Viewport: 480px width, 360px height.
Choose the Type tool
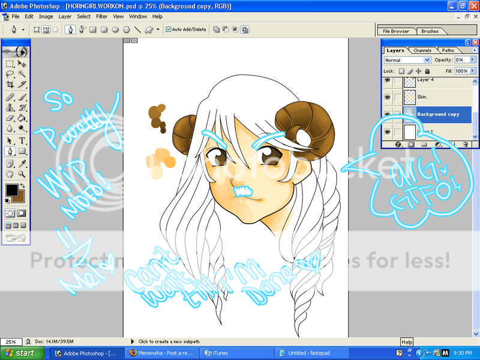click(22, 140)
